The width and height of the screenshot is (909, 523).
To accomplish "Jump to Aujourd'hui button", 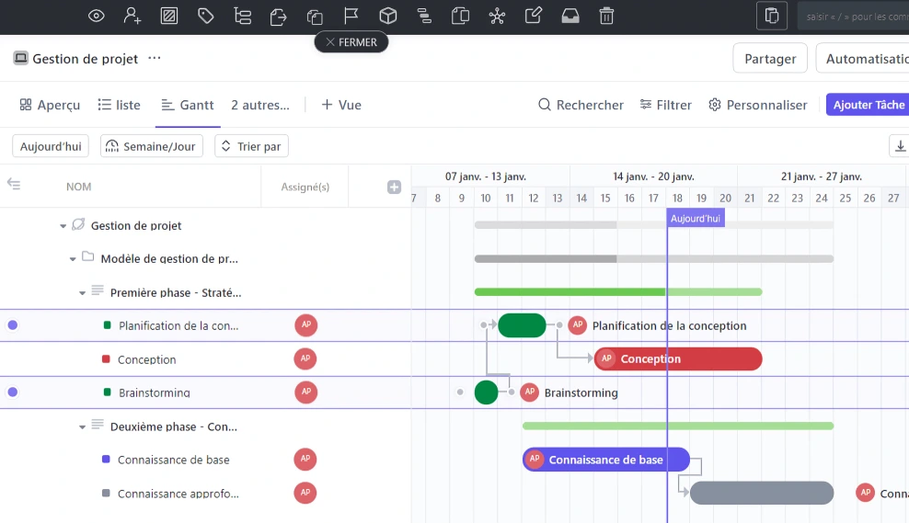I will point(51,146).
